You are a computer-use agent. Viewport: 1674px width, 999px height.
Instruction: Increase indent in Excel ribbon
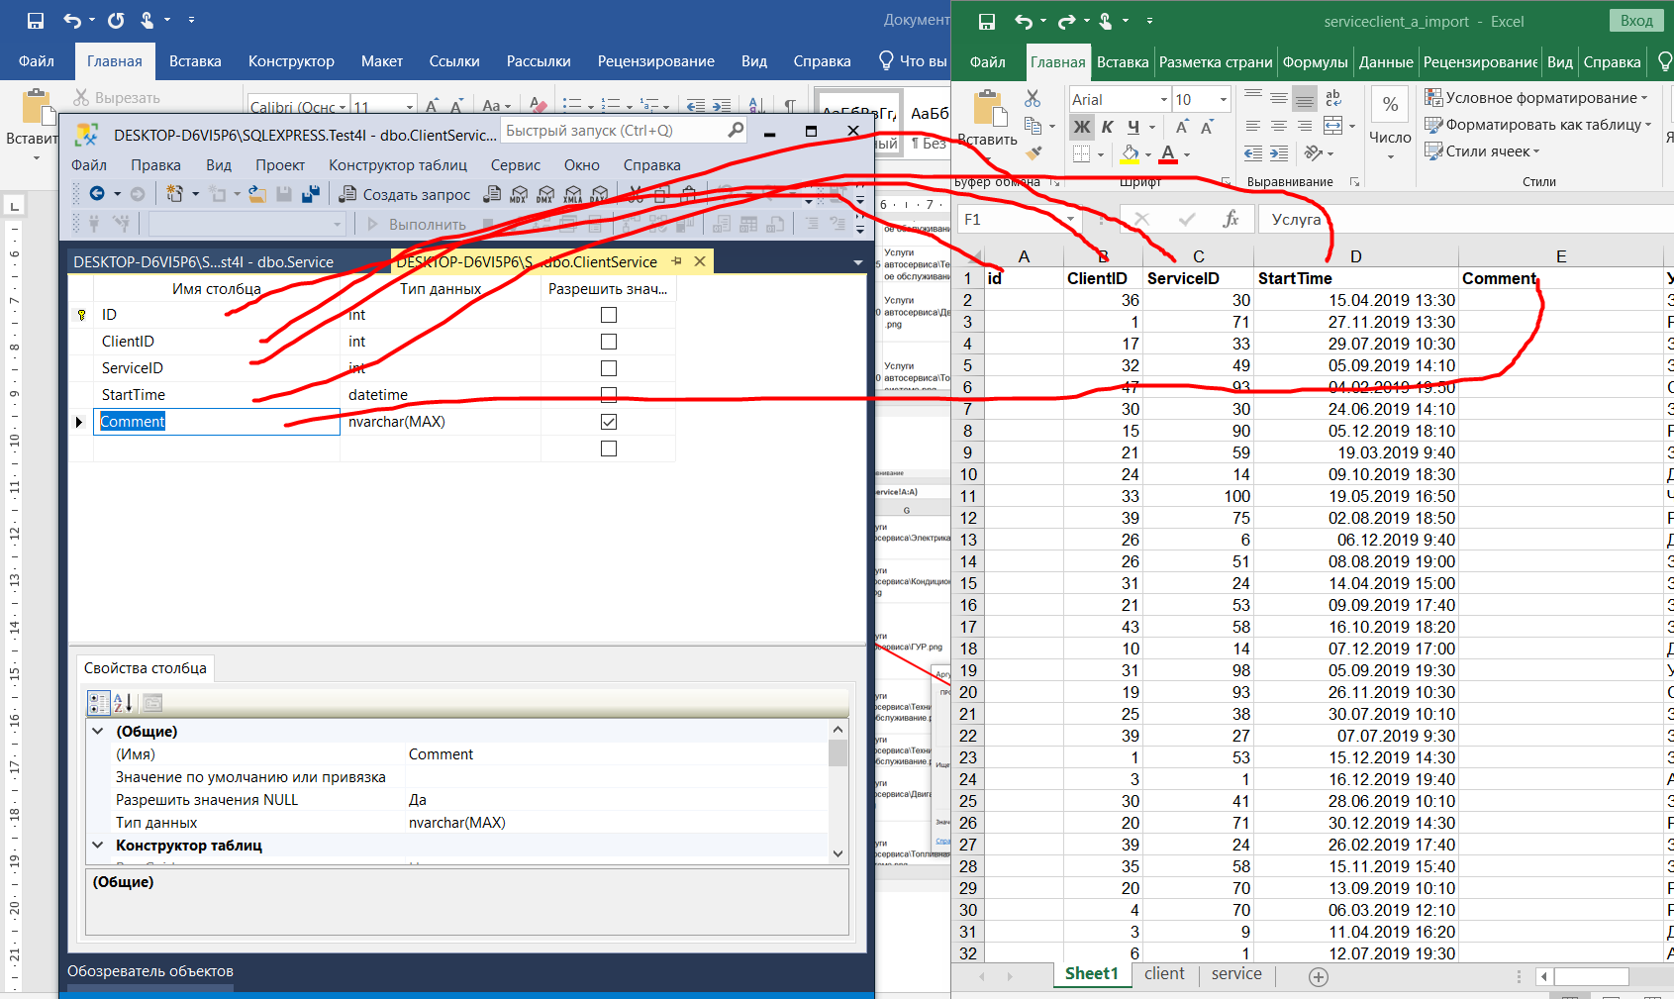coord(1279,153)
